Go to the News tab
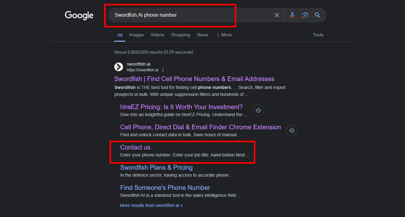The image size is (405, 217). click(202, 35)
